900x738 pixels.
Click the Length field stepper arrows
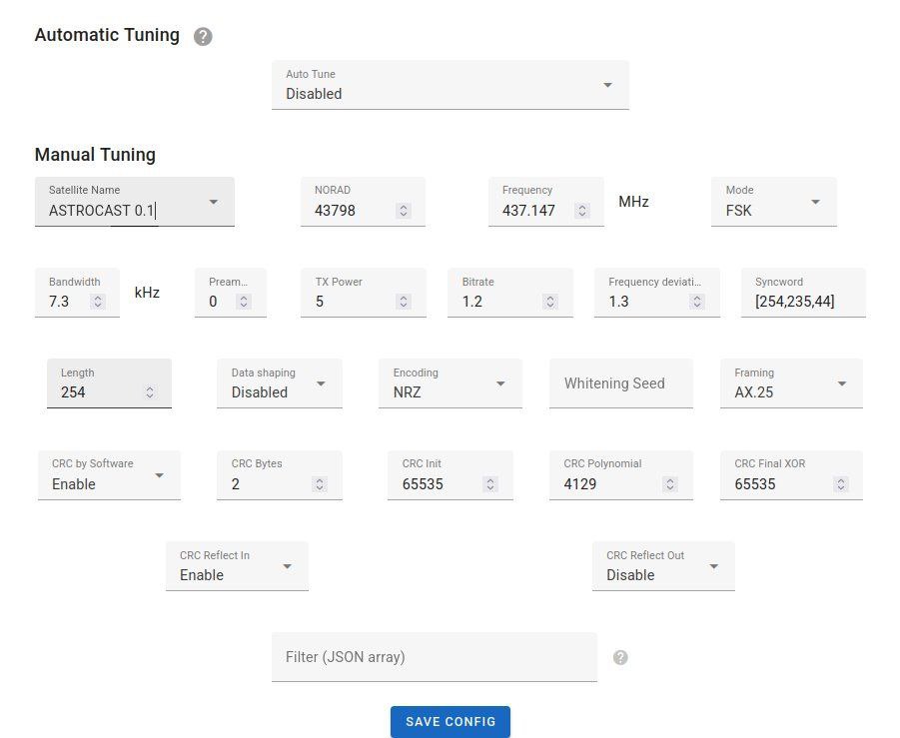tap(150, 391)
